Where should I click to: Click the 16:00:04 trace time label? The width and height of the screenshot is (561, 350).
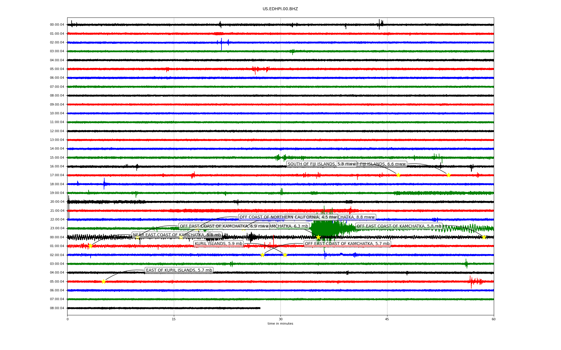click(x=57, y=166)
